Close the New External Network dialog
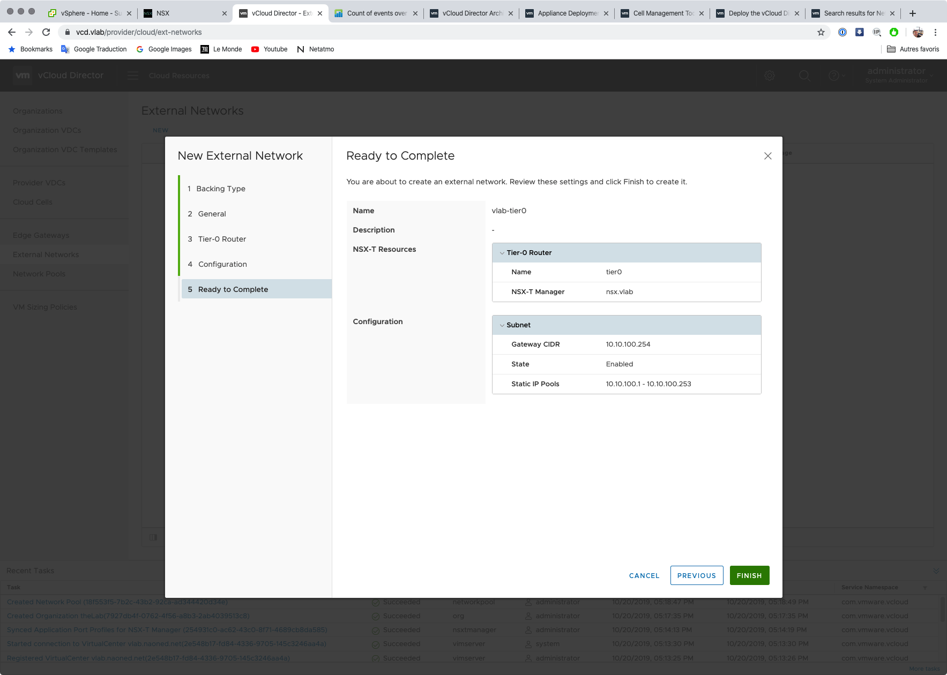 pos(767,156)
